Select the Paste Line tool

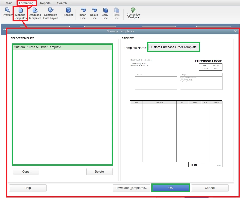[x=116, y=14]
